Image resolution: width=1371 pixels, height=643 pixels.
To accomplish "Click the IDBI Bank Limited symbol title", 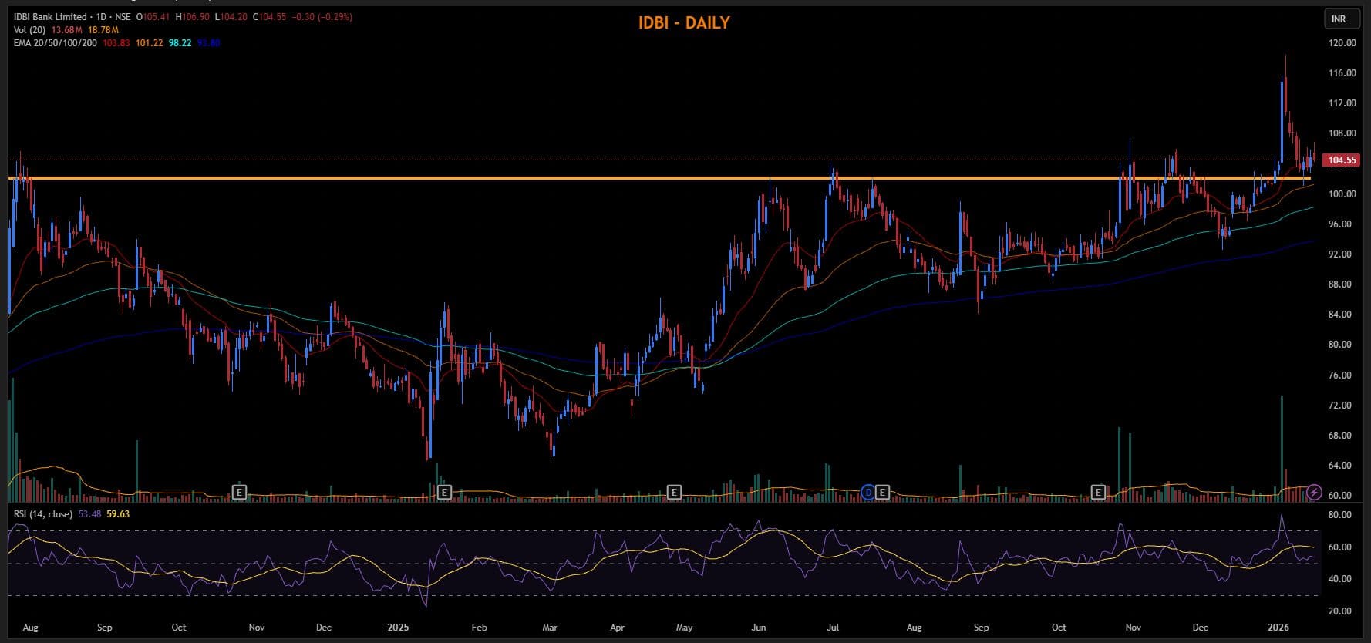I will pos(51,17).
